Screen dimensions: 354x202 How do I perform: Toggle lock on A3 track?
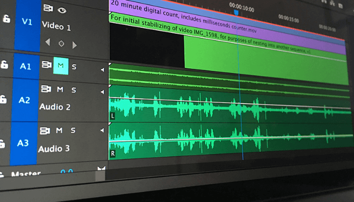click(2, 143)
